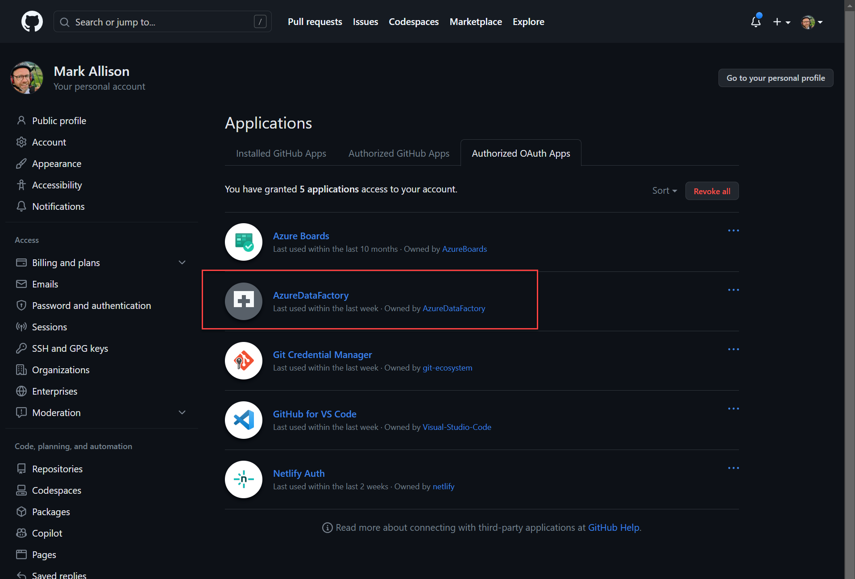Open the GitHub for VS Code three-dot menu

[733, 408]
